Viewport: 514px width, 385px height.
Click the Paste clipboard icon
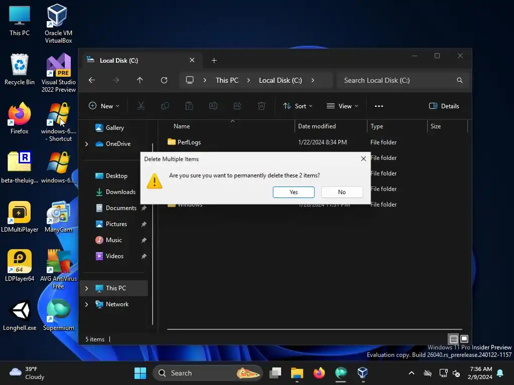189,106
